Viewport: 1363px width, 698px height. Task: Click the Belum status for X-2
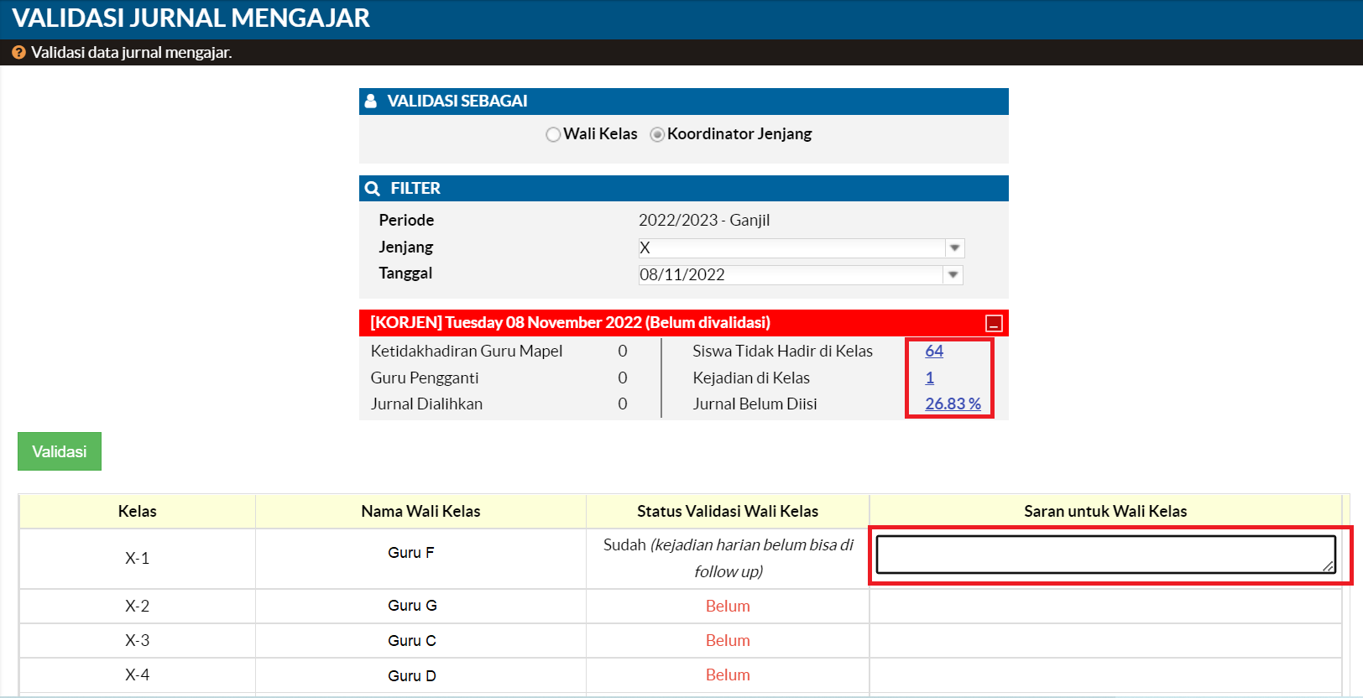click(x=728, y=606)
